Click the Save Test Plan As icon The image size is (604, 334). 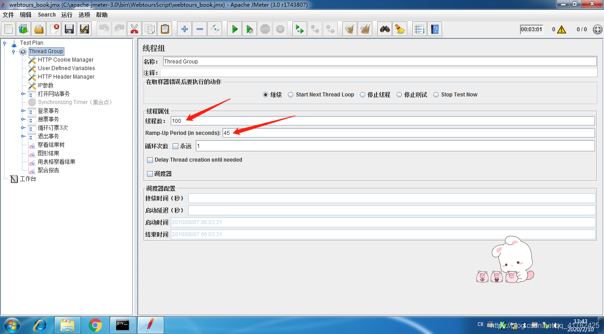pos(84,29)
